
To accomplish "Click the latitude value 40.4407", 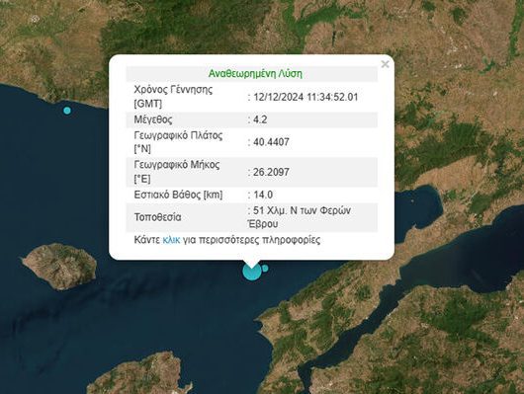I will 271,142.
